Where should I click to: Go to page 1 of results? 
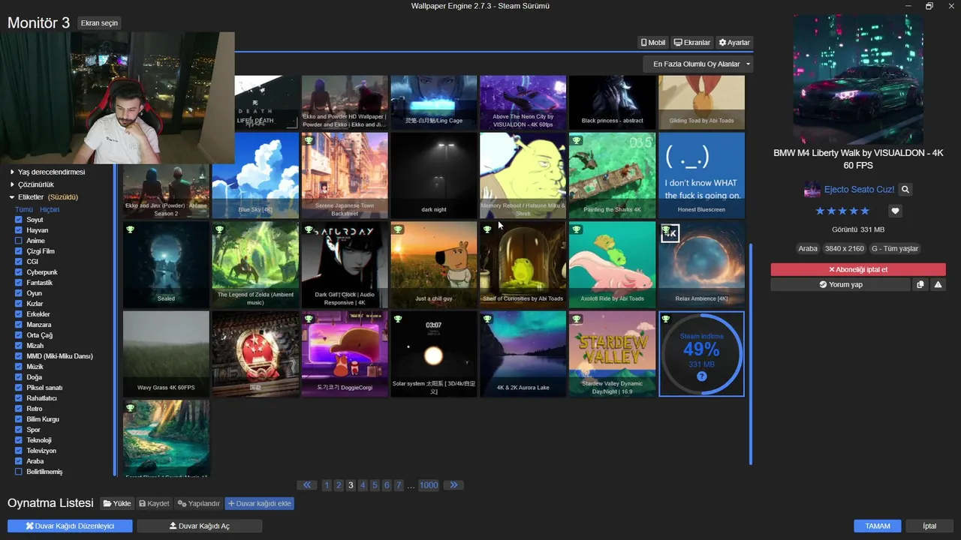coord(327,485)
